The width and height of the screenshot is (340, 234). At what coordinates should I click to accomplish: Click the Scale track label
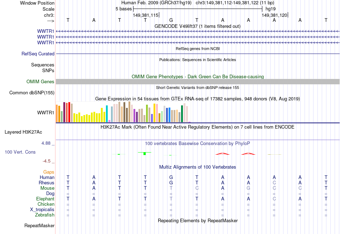point(48,9)
